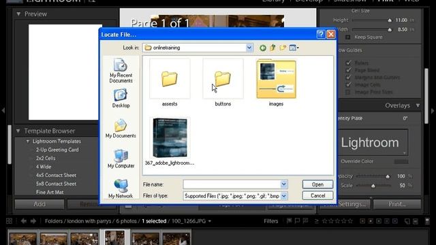Create a new folder in dialog
436x245 pixels.
click(283, 48)
